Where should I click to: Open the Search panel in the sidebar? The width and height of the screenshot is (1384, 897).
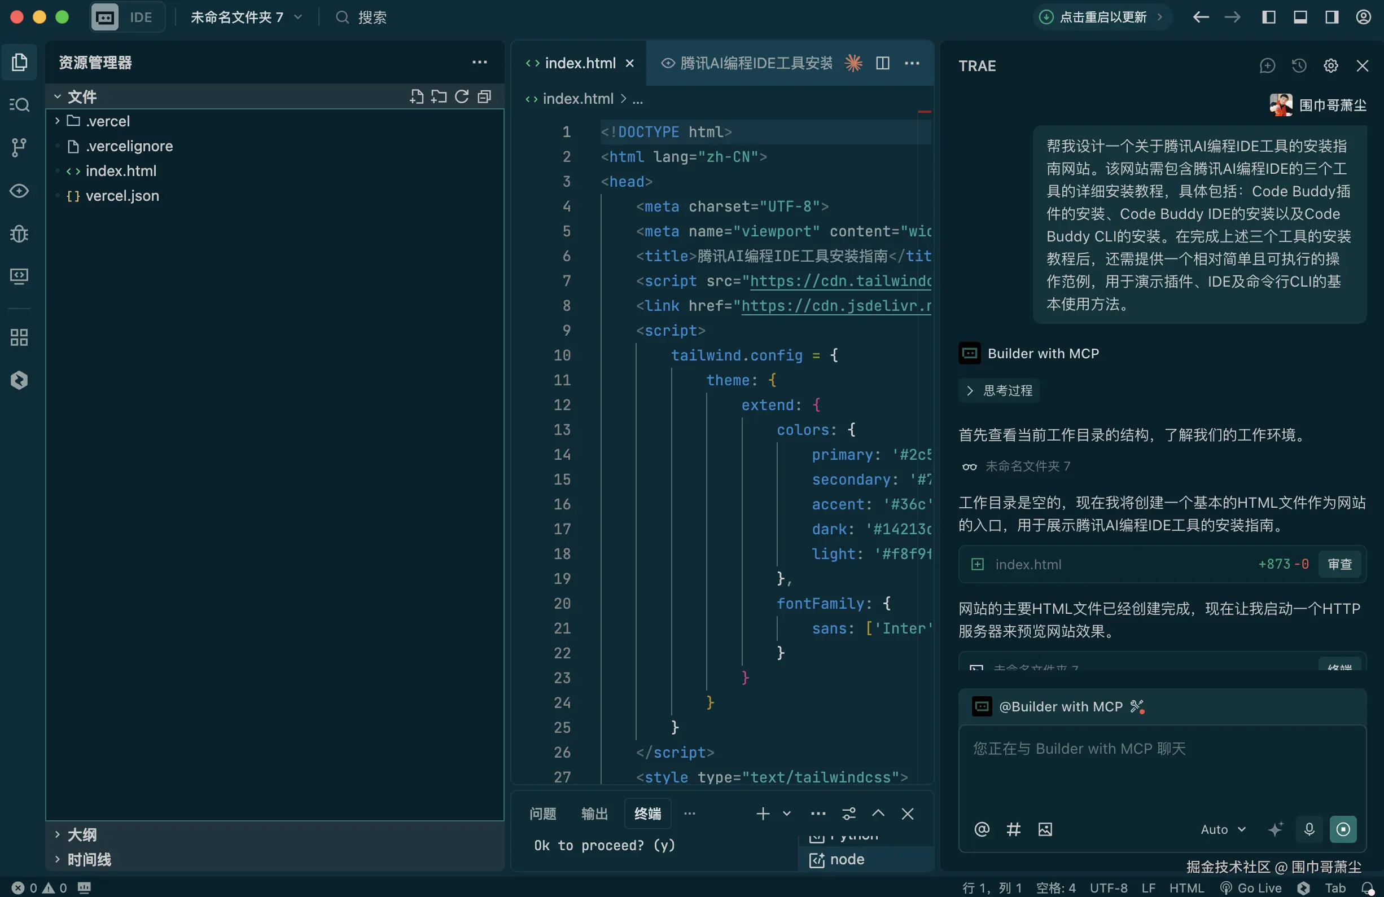tap(19, 104)
